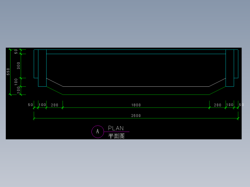Click the vertical 50 dimension above 300

[x=16, y=51]
